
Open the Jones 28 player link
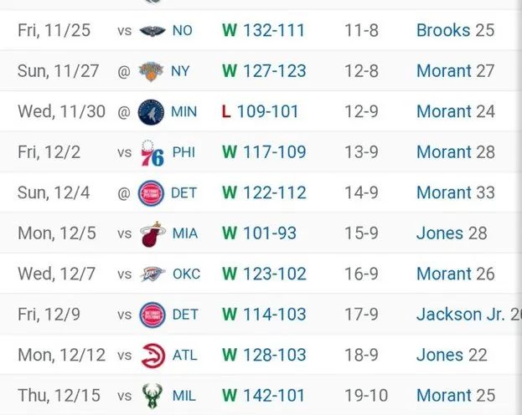452,233
